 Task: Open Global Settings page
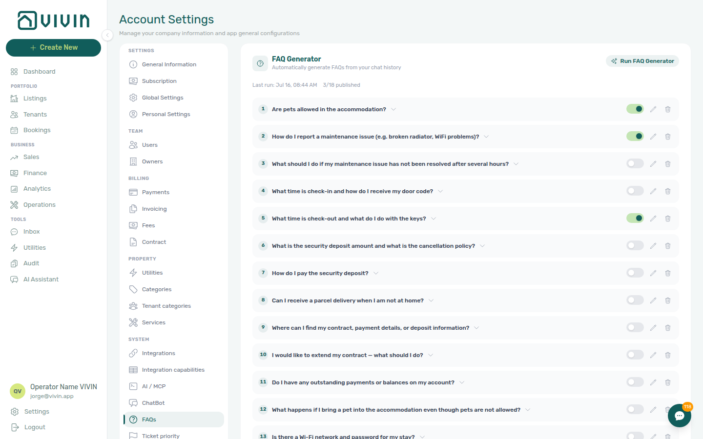point(174,98)
